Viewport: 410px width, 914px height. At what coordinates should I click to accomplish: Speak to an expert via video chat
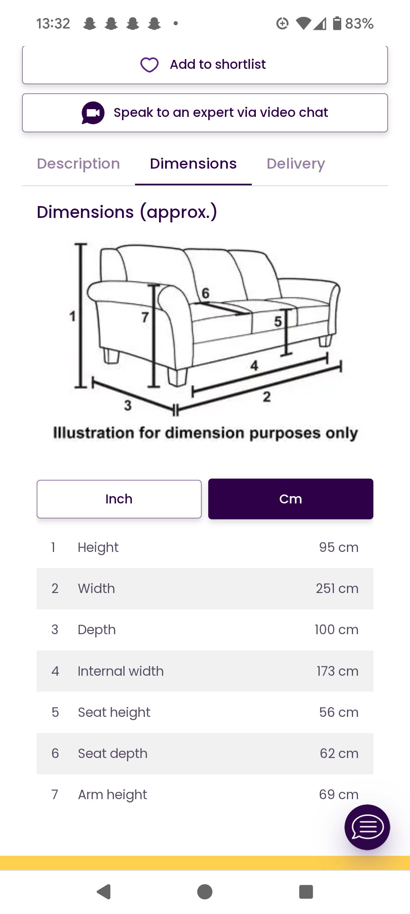point(205,113)
